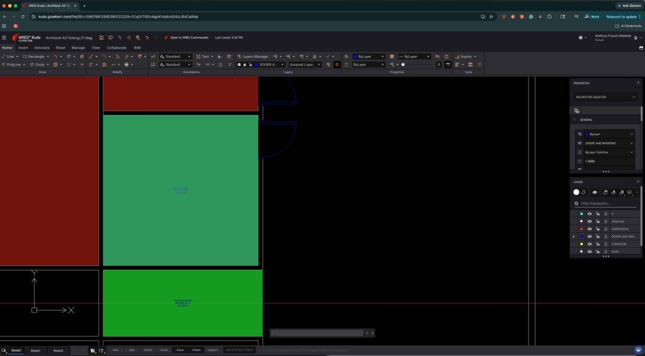Click the command line input field
The width and height of the screenshot is (645, 356).
pyautogui.click(x=317, y=333)
